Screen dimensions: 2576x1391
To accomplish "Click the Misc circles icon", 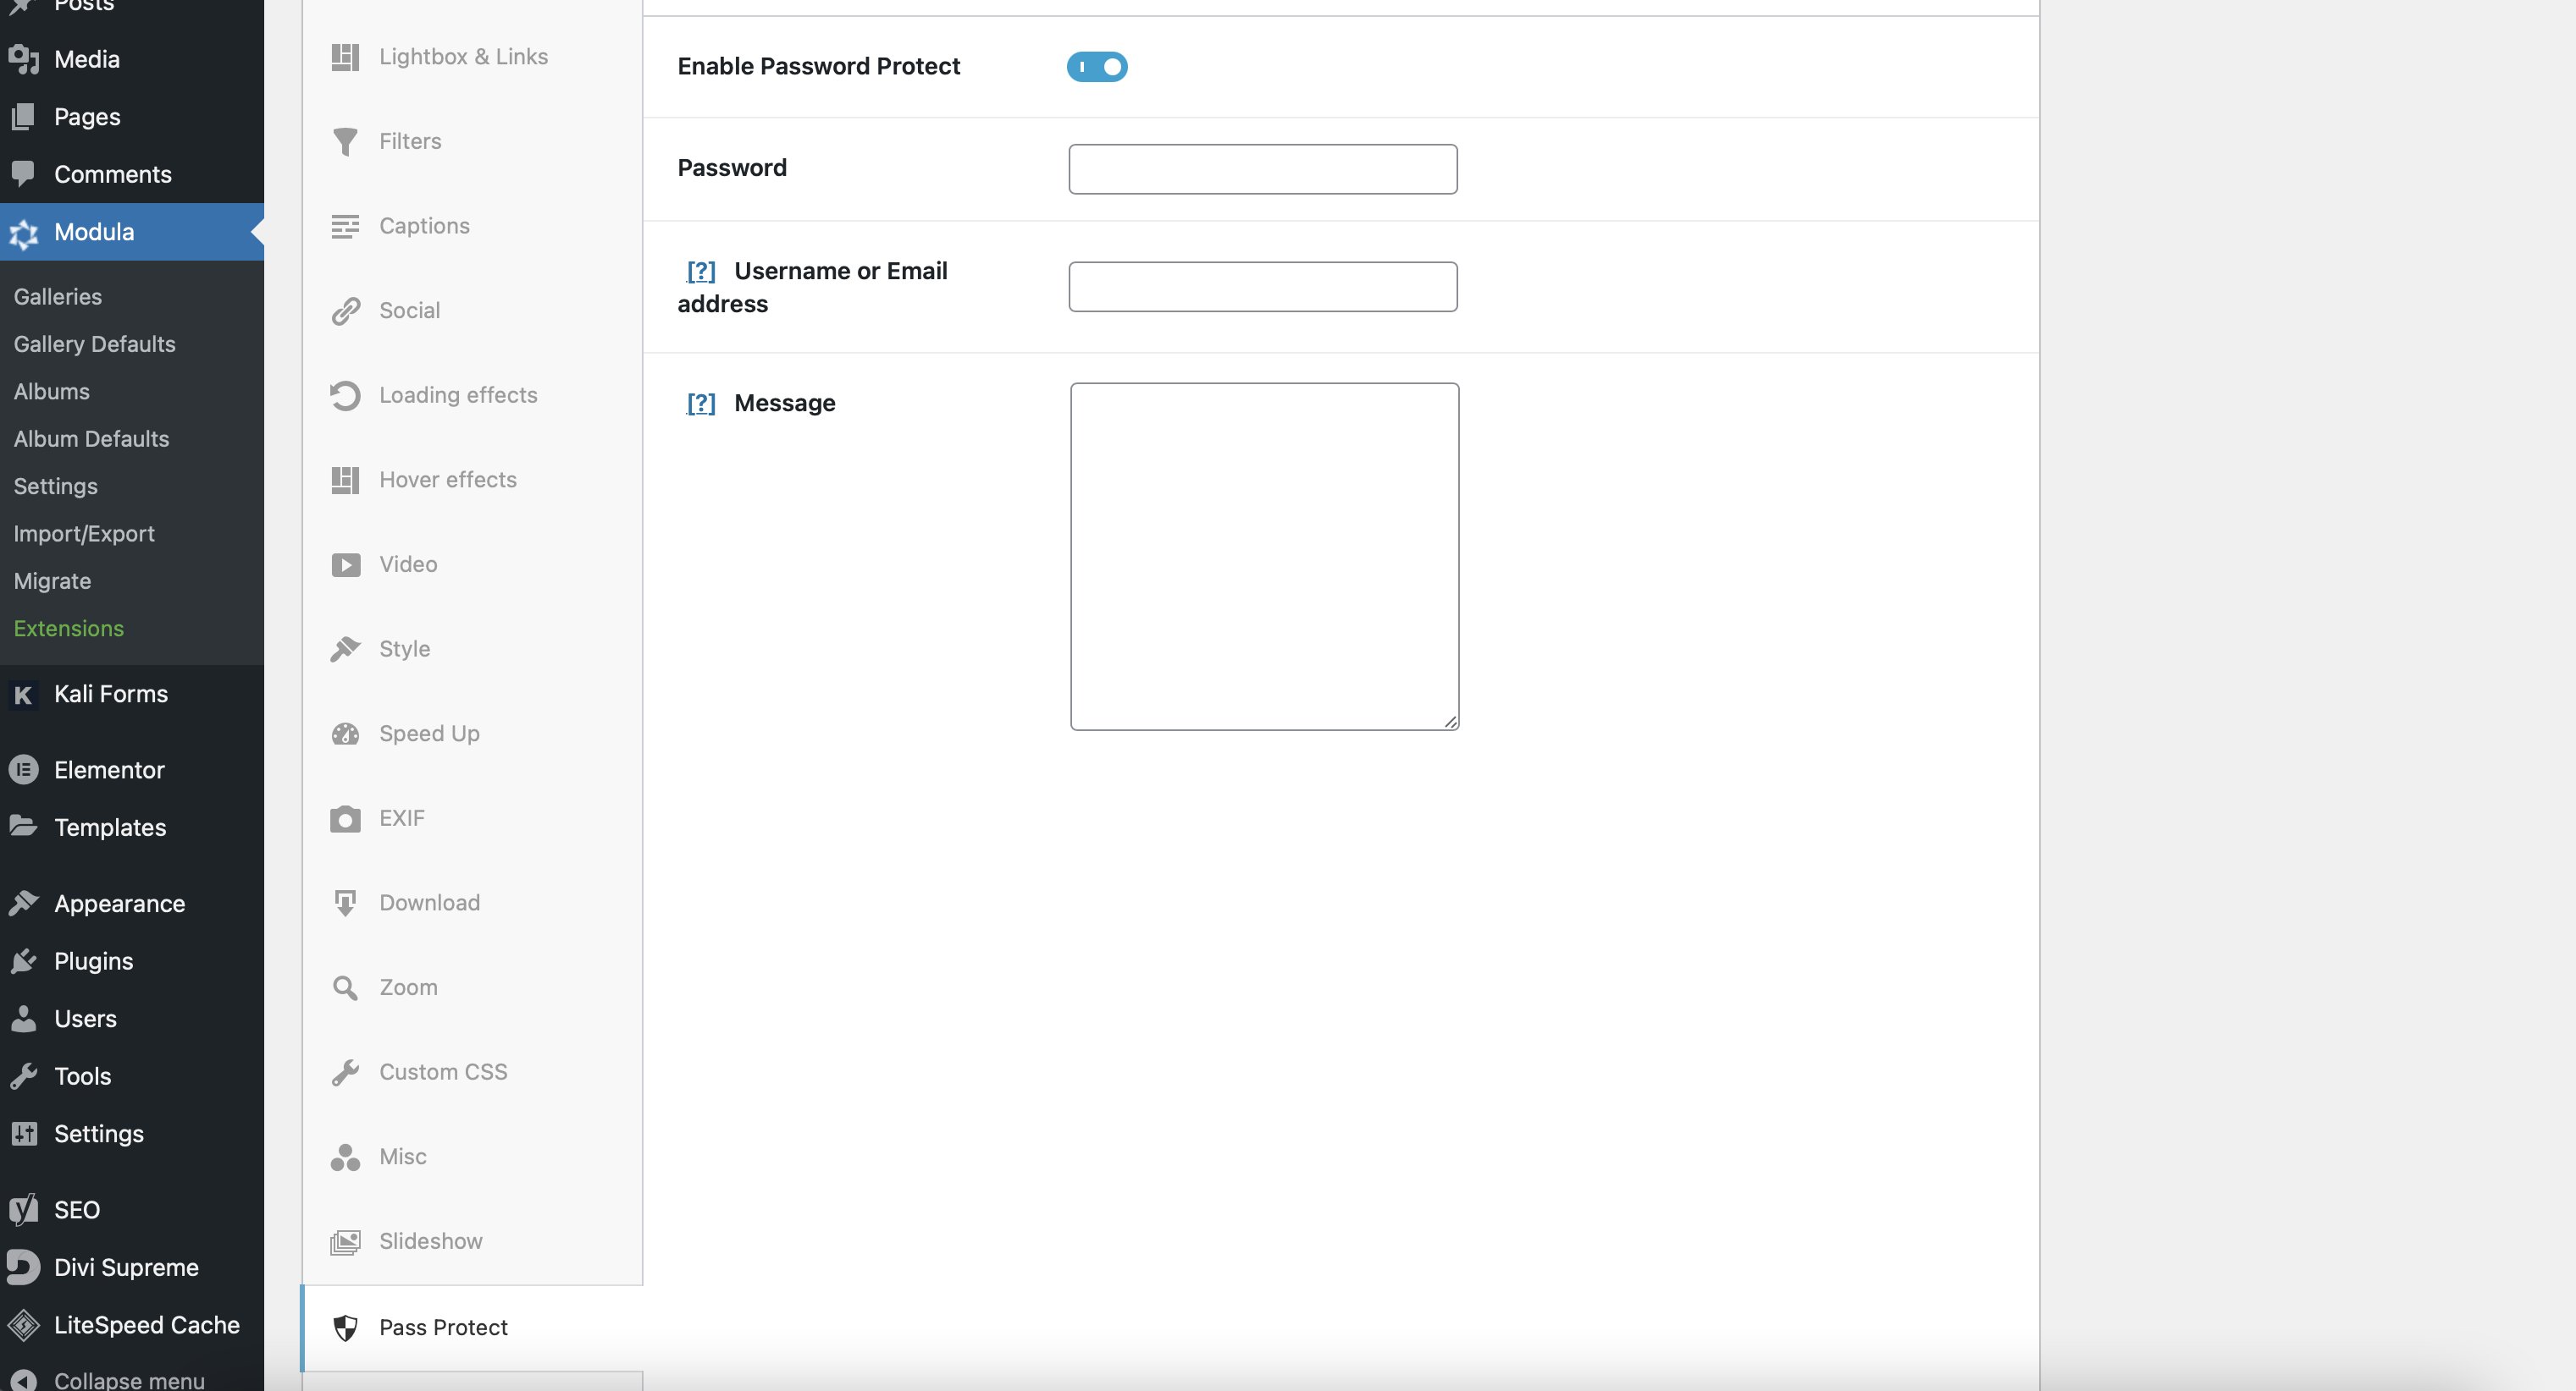I will click(x=345, y=1157).
